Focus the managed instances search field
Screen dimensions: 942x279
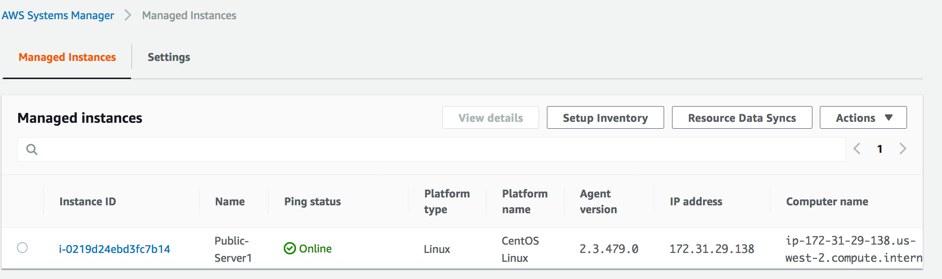pos(432,149)
